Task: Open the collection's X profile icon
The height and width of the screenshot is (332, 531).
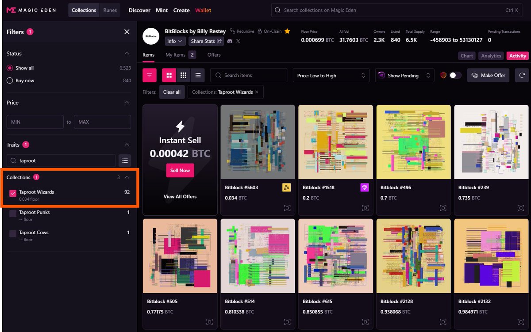Action: [x=238, y=41]
